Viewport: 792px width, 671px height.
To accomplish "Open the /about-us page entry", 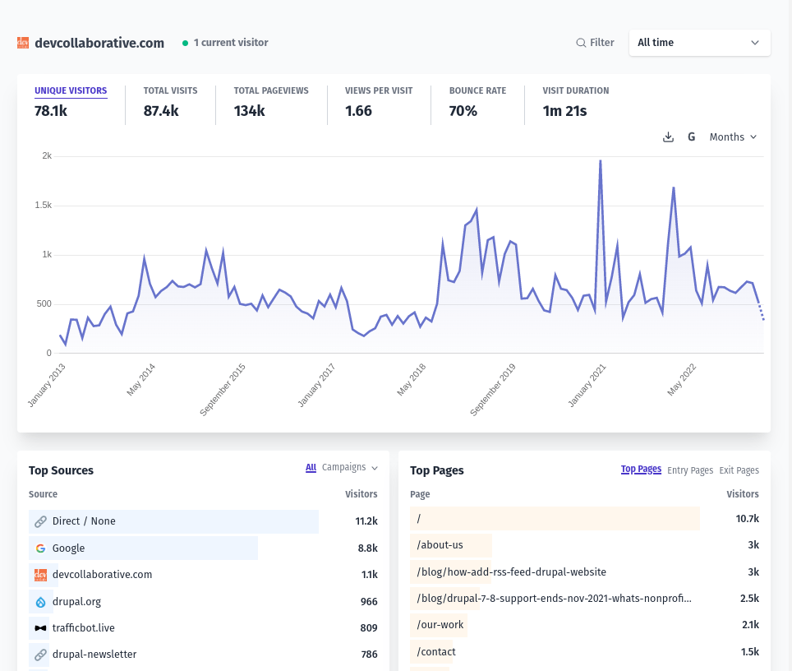I will (x=440, y=545).
